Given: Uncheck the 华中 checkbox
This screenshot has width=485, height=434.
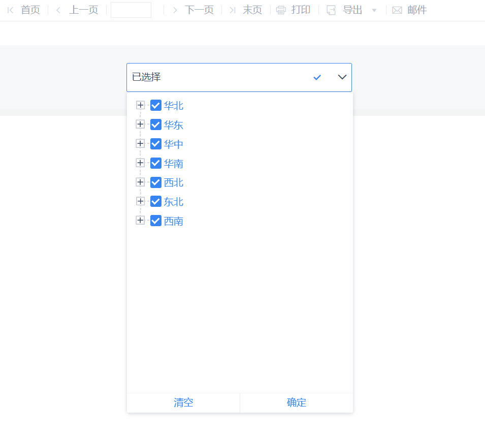Looking at the screenshot, I should [x=156, y=144].
